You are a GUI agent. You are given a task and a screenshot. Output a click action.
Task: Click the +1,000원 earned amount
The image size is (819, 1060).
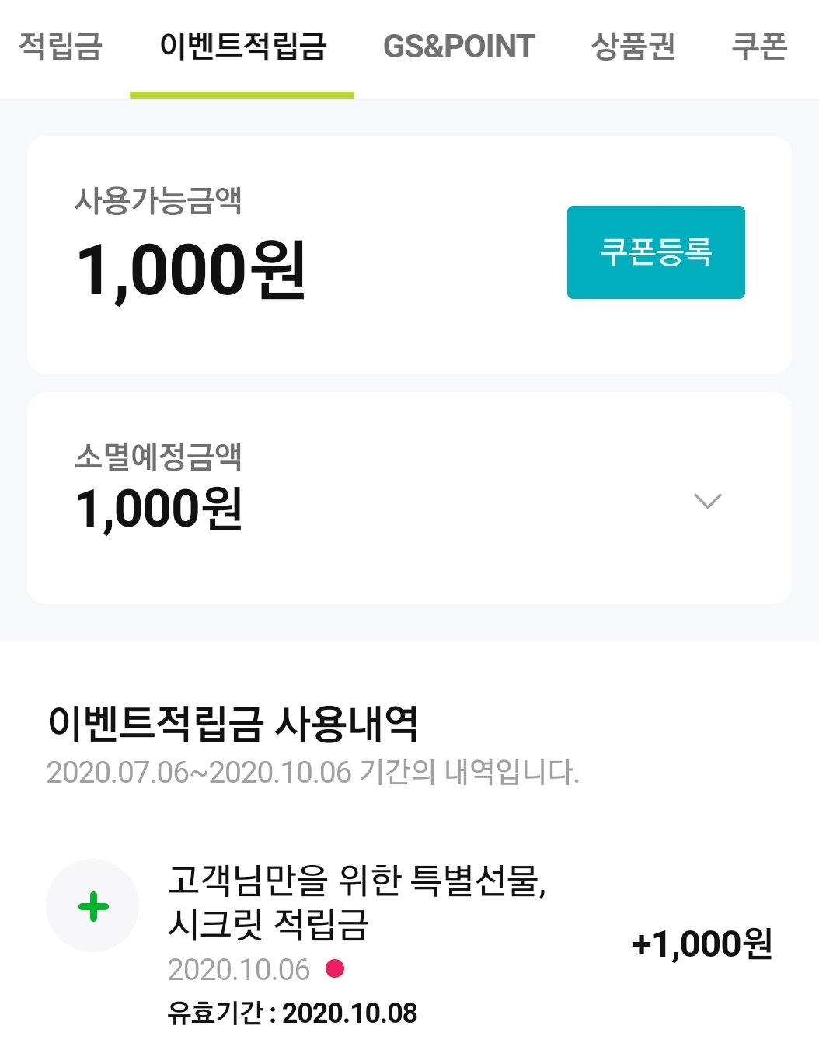[x=702, y=944]
